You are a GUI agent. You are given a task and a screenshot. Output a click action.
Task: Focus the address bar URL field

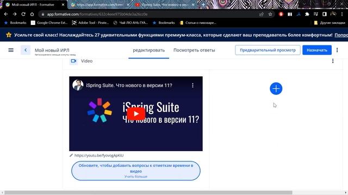pos(148,14)
